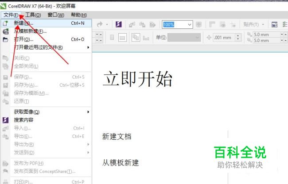Open the 帮助(H) menu
The height and width of the screenshot is (184, 288).
click(79, 15)
